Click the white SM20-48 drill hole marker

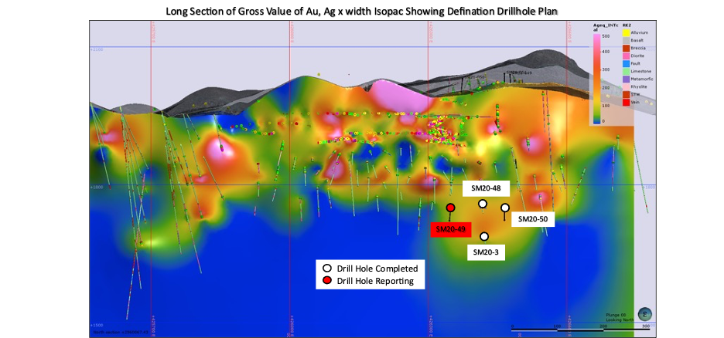(483, 204)
